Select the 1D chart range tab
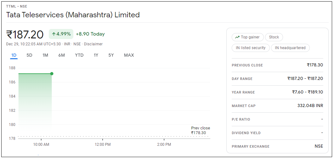Viewport: 334px width, 159px height. coord(14,55)
